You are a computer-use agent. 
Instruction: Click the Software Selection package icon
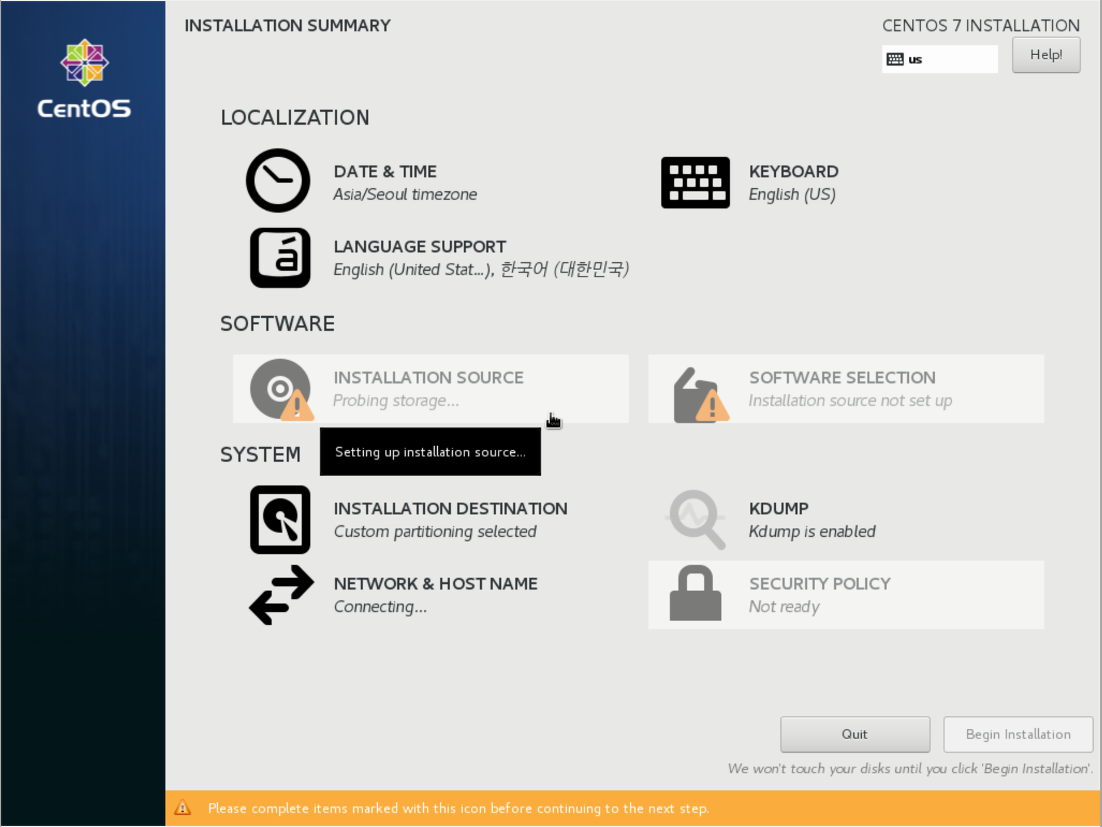pyautogui.click(x=700, y=395)
